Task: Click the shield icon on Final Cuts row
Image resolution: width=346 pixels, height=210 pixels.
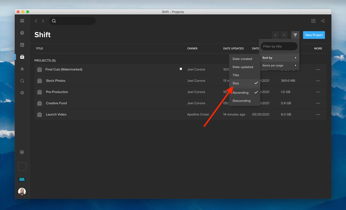Action: tap(181, 69)
